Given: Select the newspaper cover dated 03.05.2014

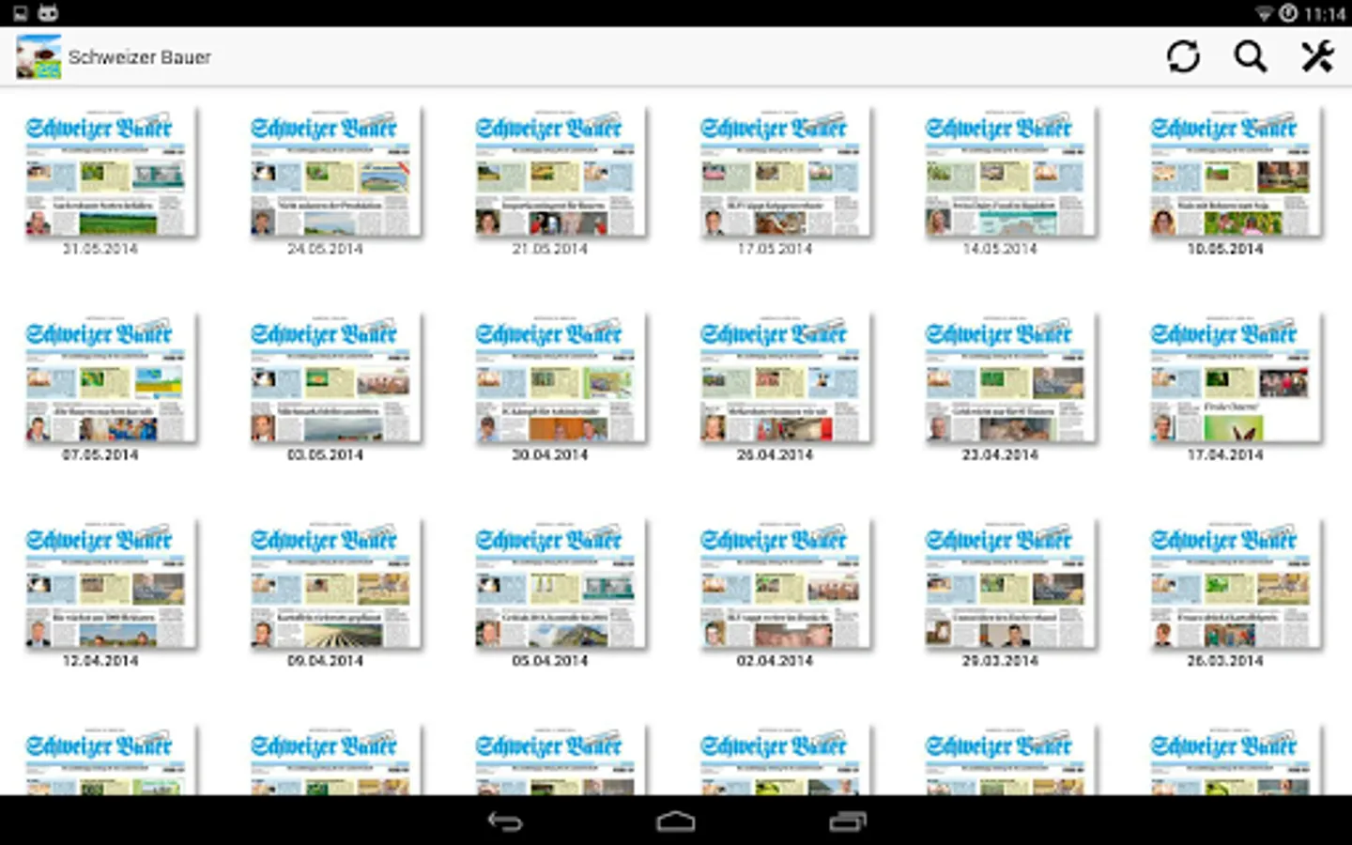Looking at the screenshot, I should (x=335, y=377).
